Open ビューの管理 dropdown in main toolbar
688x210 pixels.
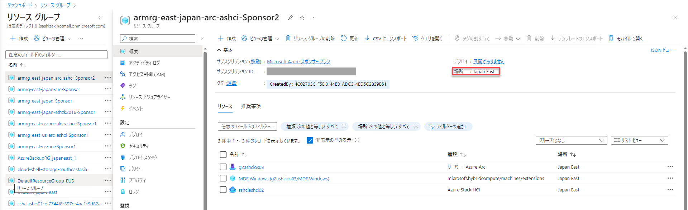point(261,39)
